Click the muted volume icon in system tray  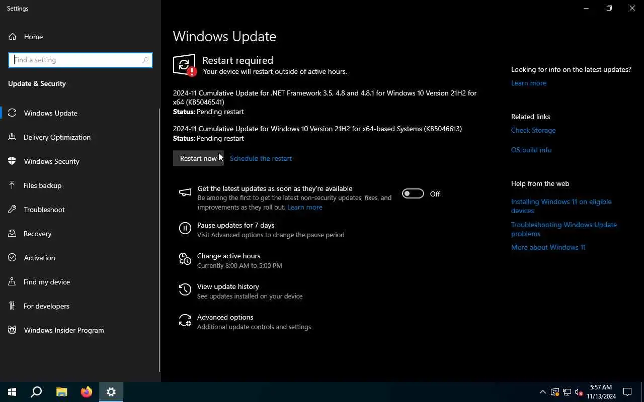[579, 392]
